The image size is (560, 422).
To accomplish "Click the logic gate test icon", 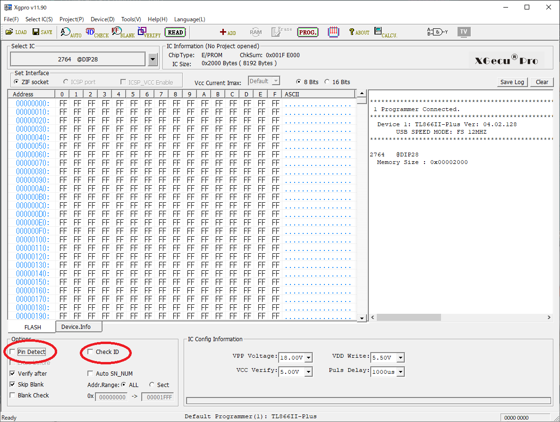I will pyautogui.click(x=437, y=32).
